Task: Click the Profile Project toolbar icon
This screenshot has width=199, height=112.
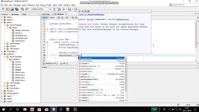Action: [76, 9]
